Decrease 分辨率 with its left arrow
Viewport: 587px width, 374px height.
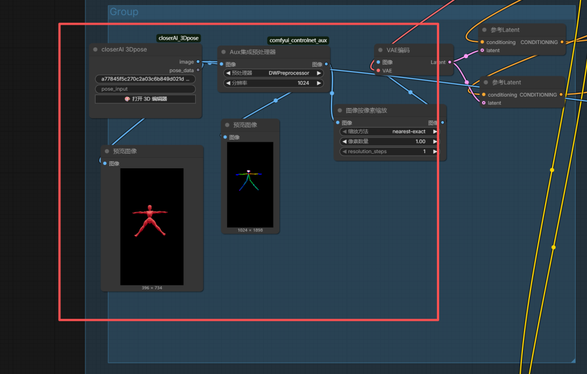(228, 83)
